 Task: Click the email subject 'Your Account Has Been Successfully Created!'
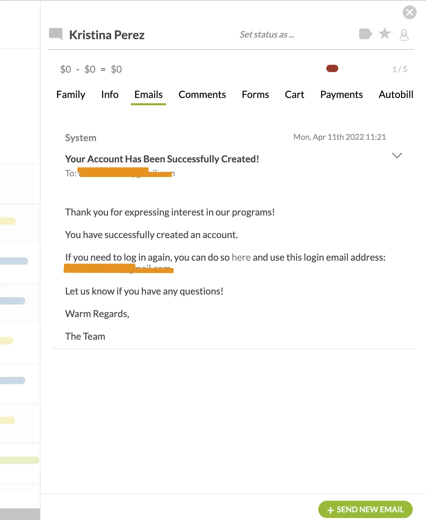162,159
